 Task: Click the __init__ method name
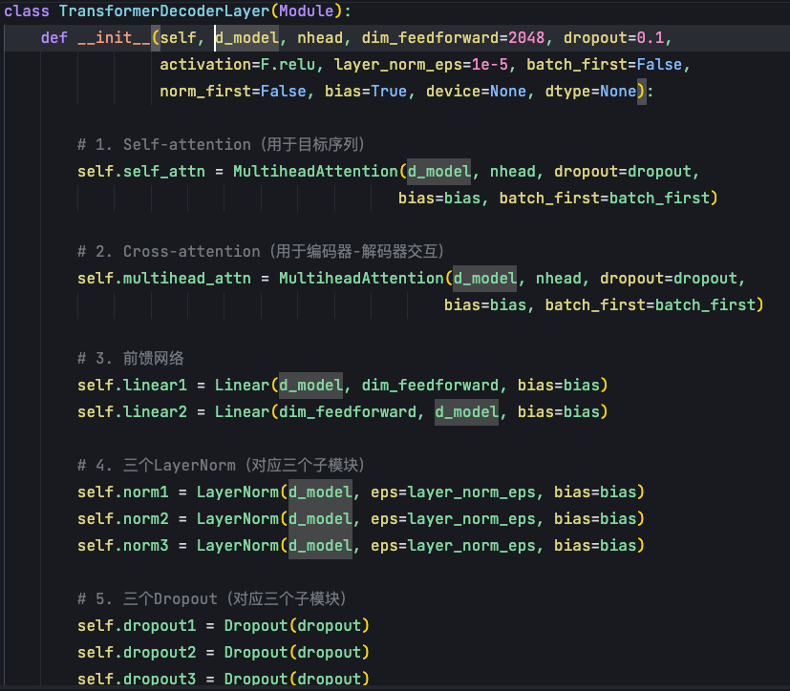pos(114,38)
